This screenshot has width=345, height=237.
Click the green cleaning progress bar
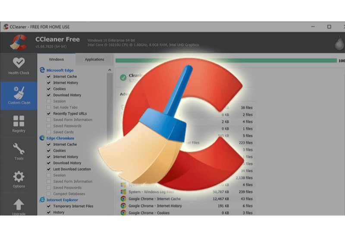(226, 60)
